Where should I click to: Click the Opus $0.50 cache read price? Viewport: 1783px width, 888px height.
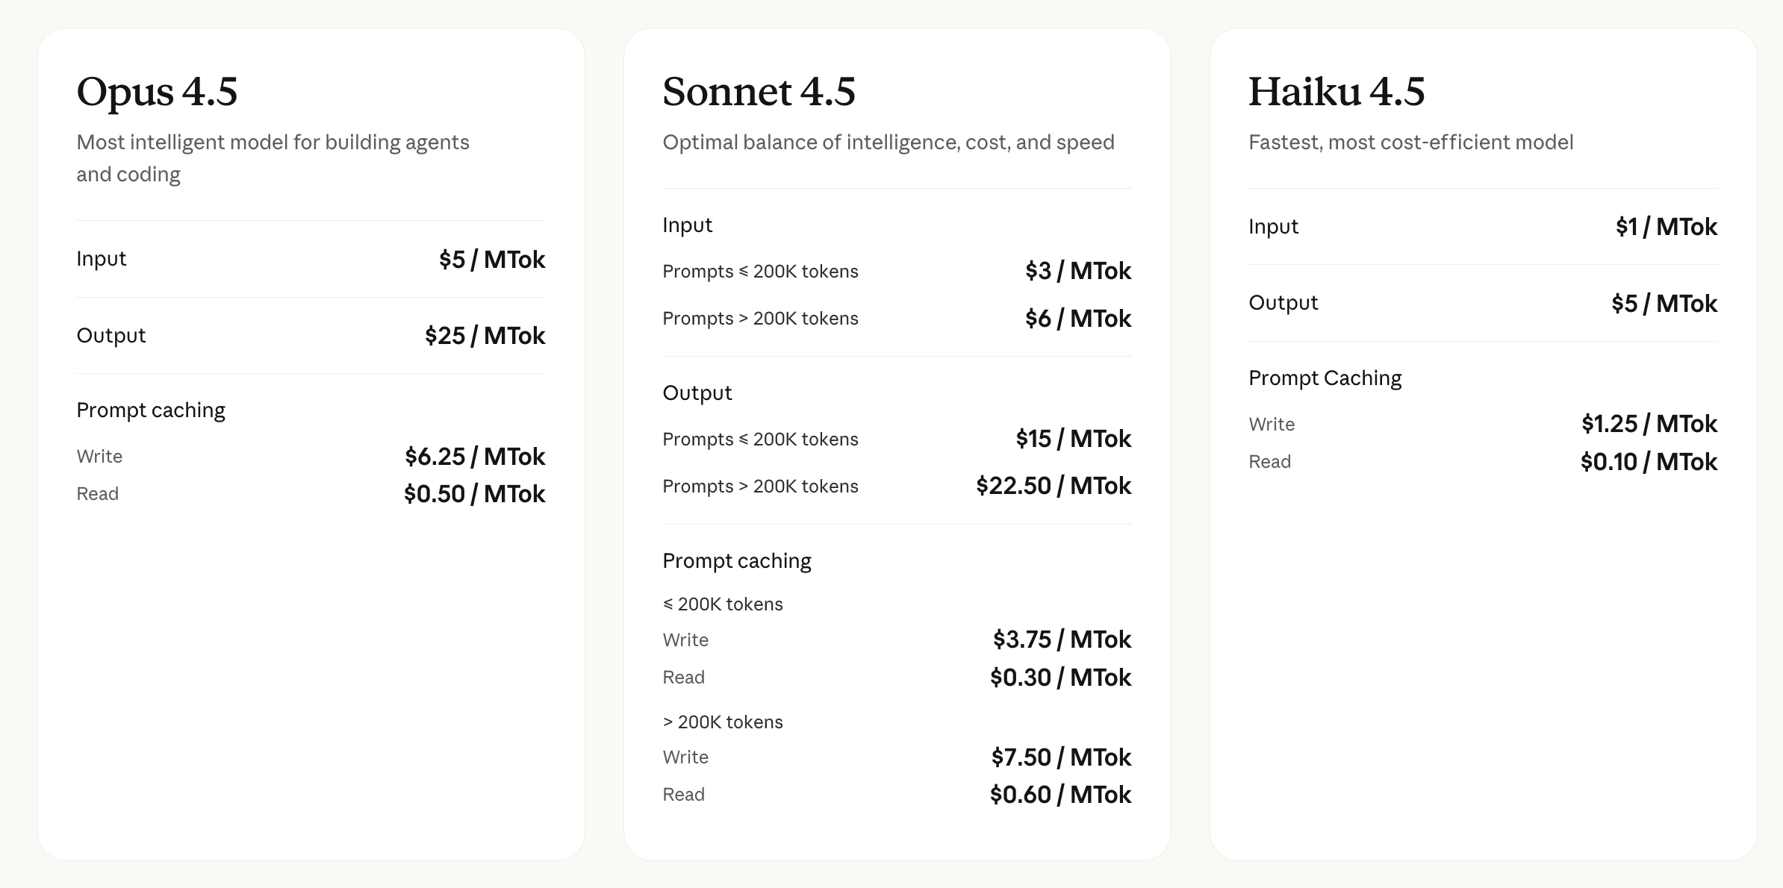click(474, 494)
